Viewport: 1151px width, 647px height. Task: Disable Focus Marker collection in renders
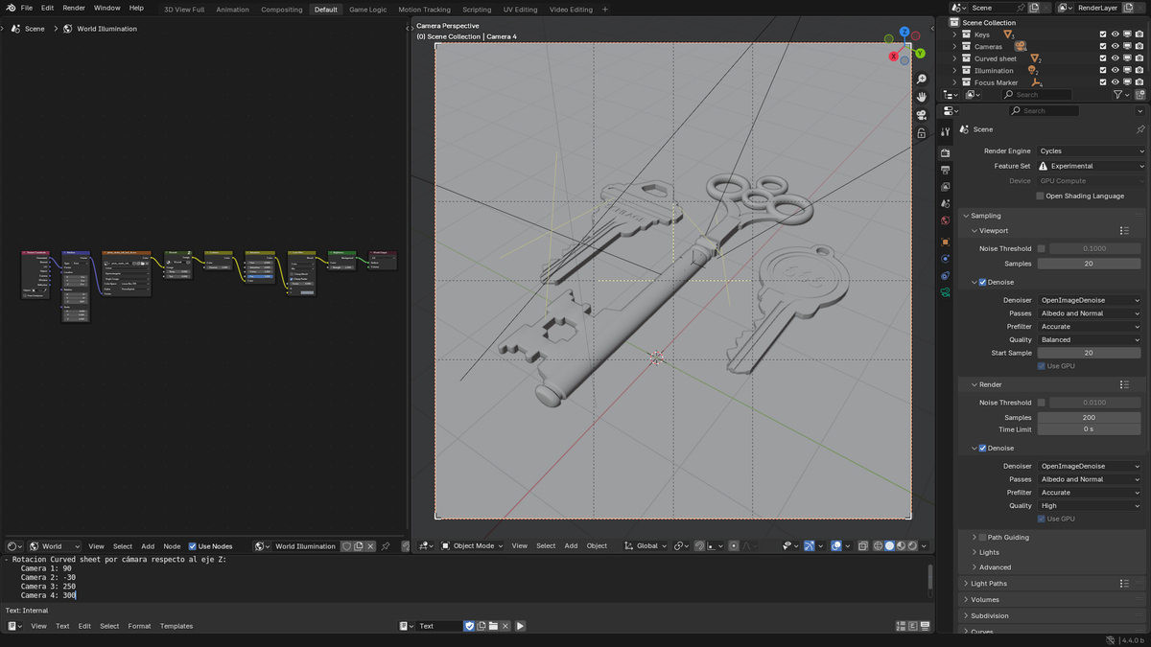[x=1139, y=82]
